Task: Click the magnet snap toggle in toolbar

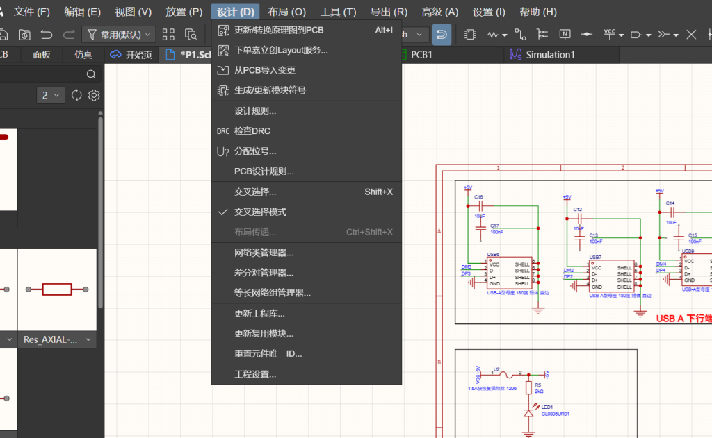Action: click(442, 35)
